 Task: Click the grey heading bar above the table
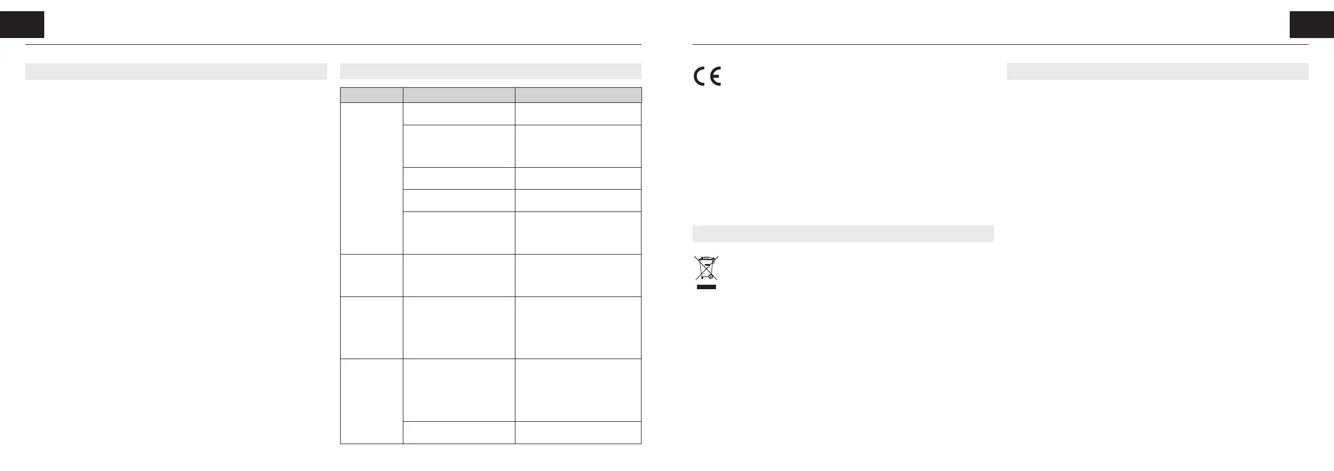[x=490, y=71]
